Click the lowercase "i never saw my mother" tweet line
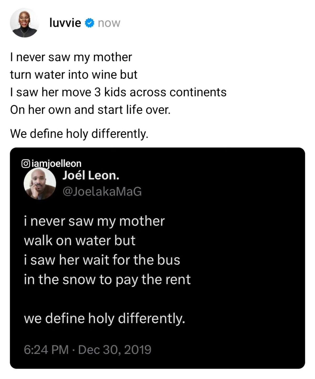Image resolution: width=315 pixels, height=379 pixels. pos(94,221)
